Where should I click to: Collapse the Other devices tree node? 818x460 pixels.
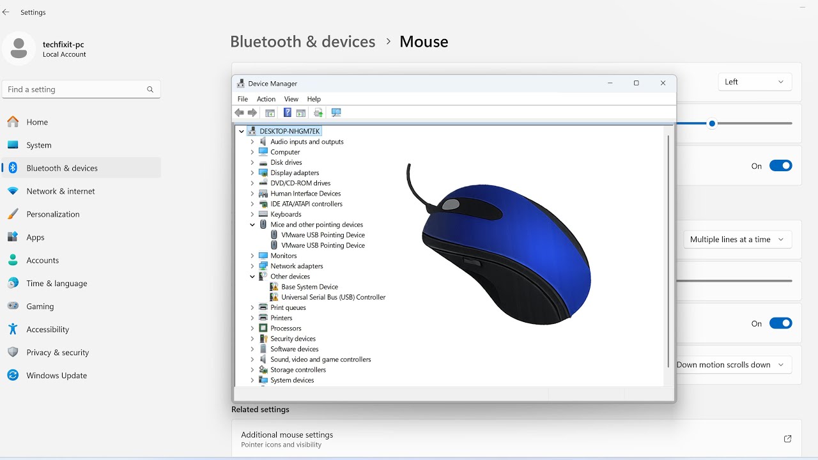[x=252, y=277]
